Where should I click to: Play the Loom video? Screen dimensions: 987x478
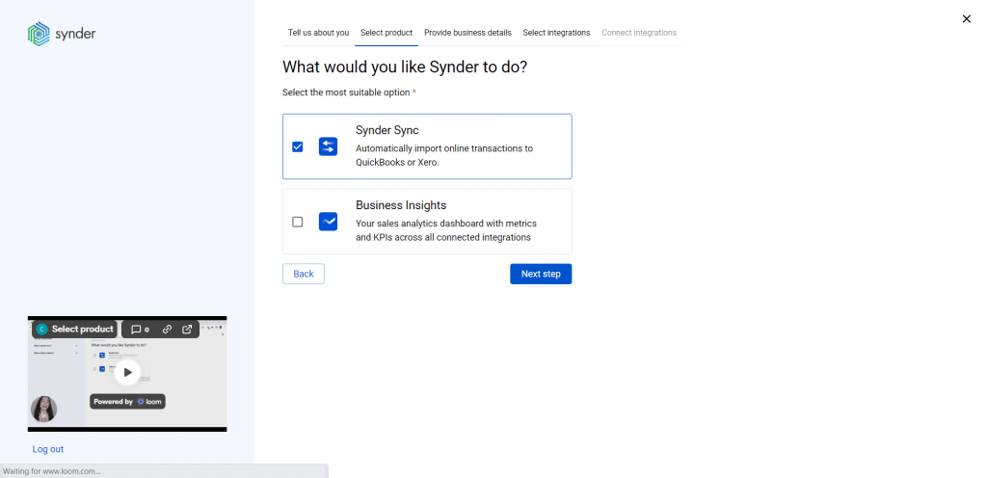(x=128, y=372)
